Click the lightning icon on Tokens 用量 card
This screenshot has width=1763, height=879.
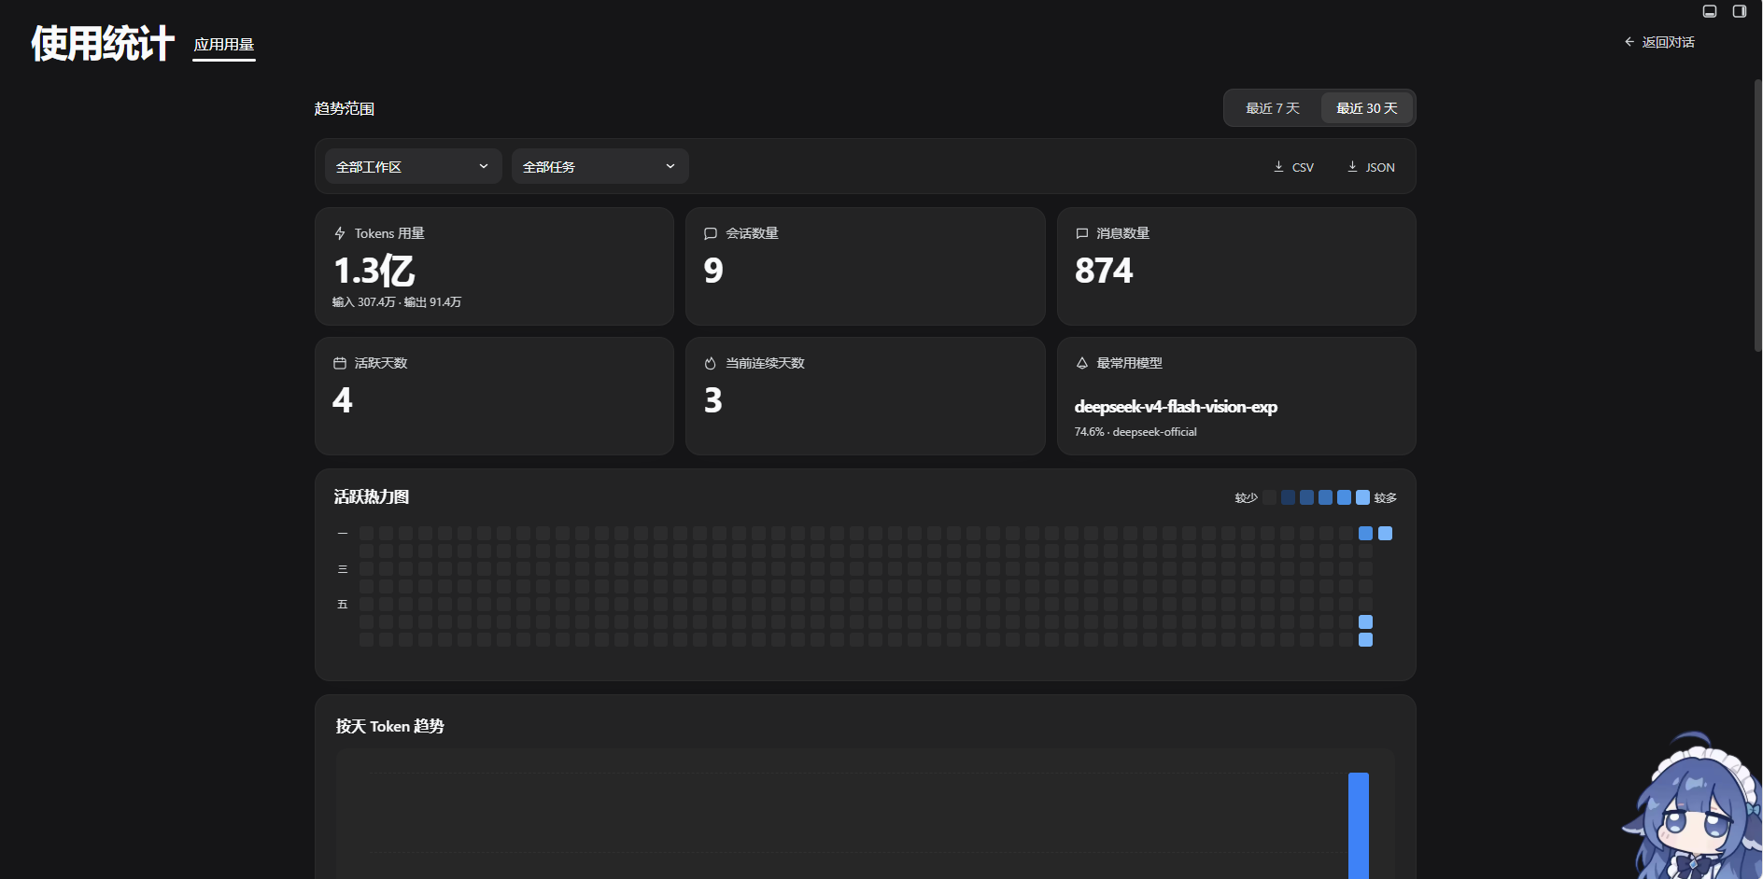[x=340, y=233]
